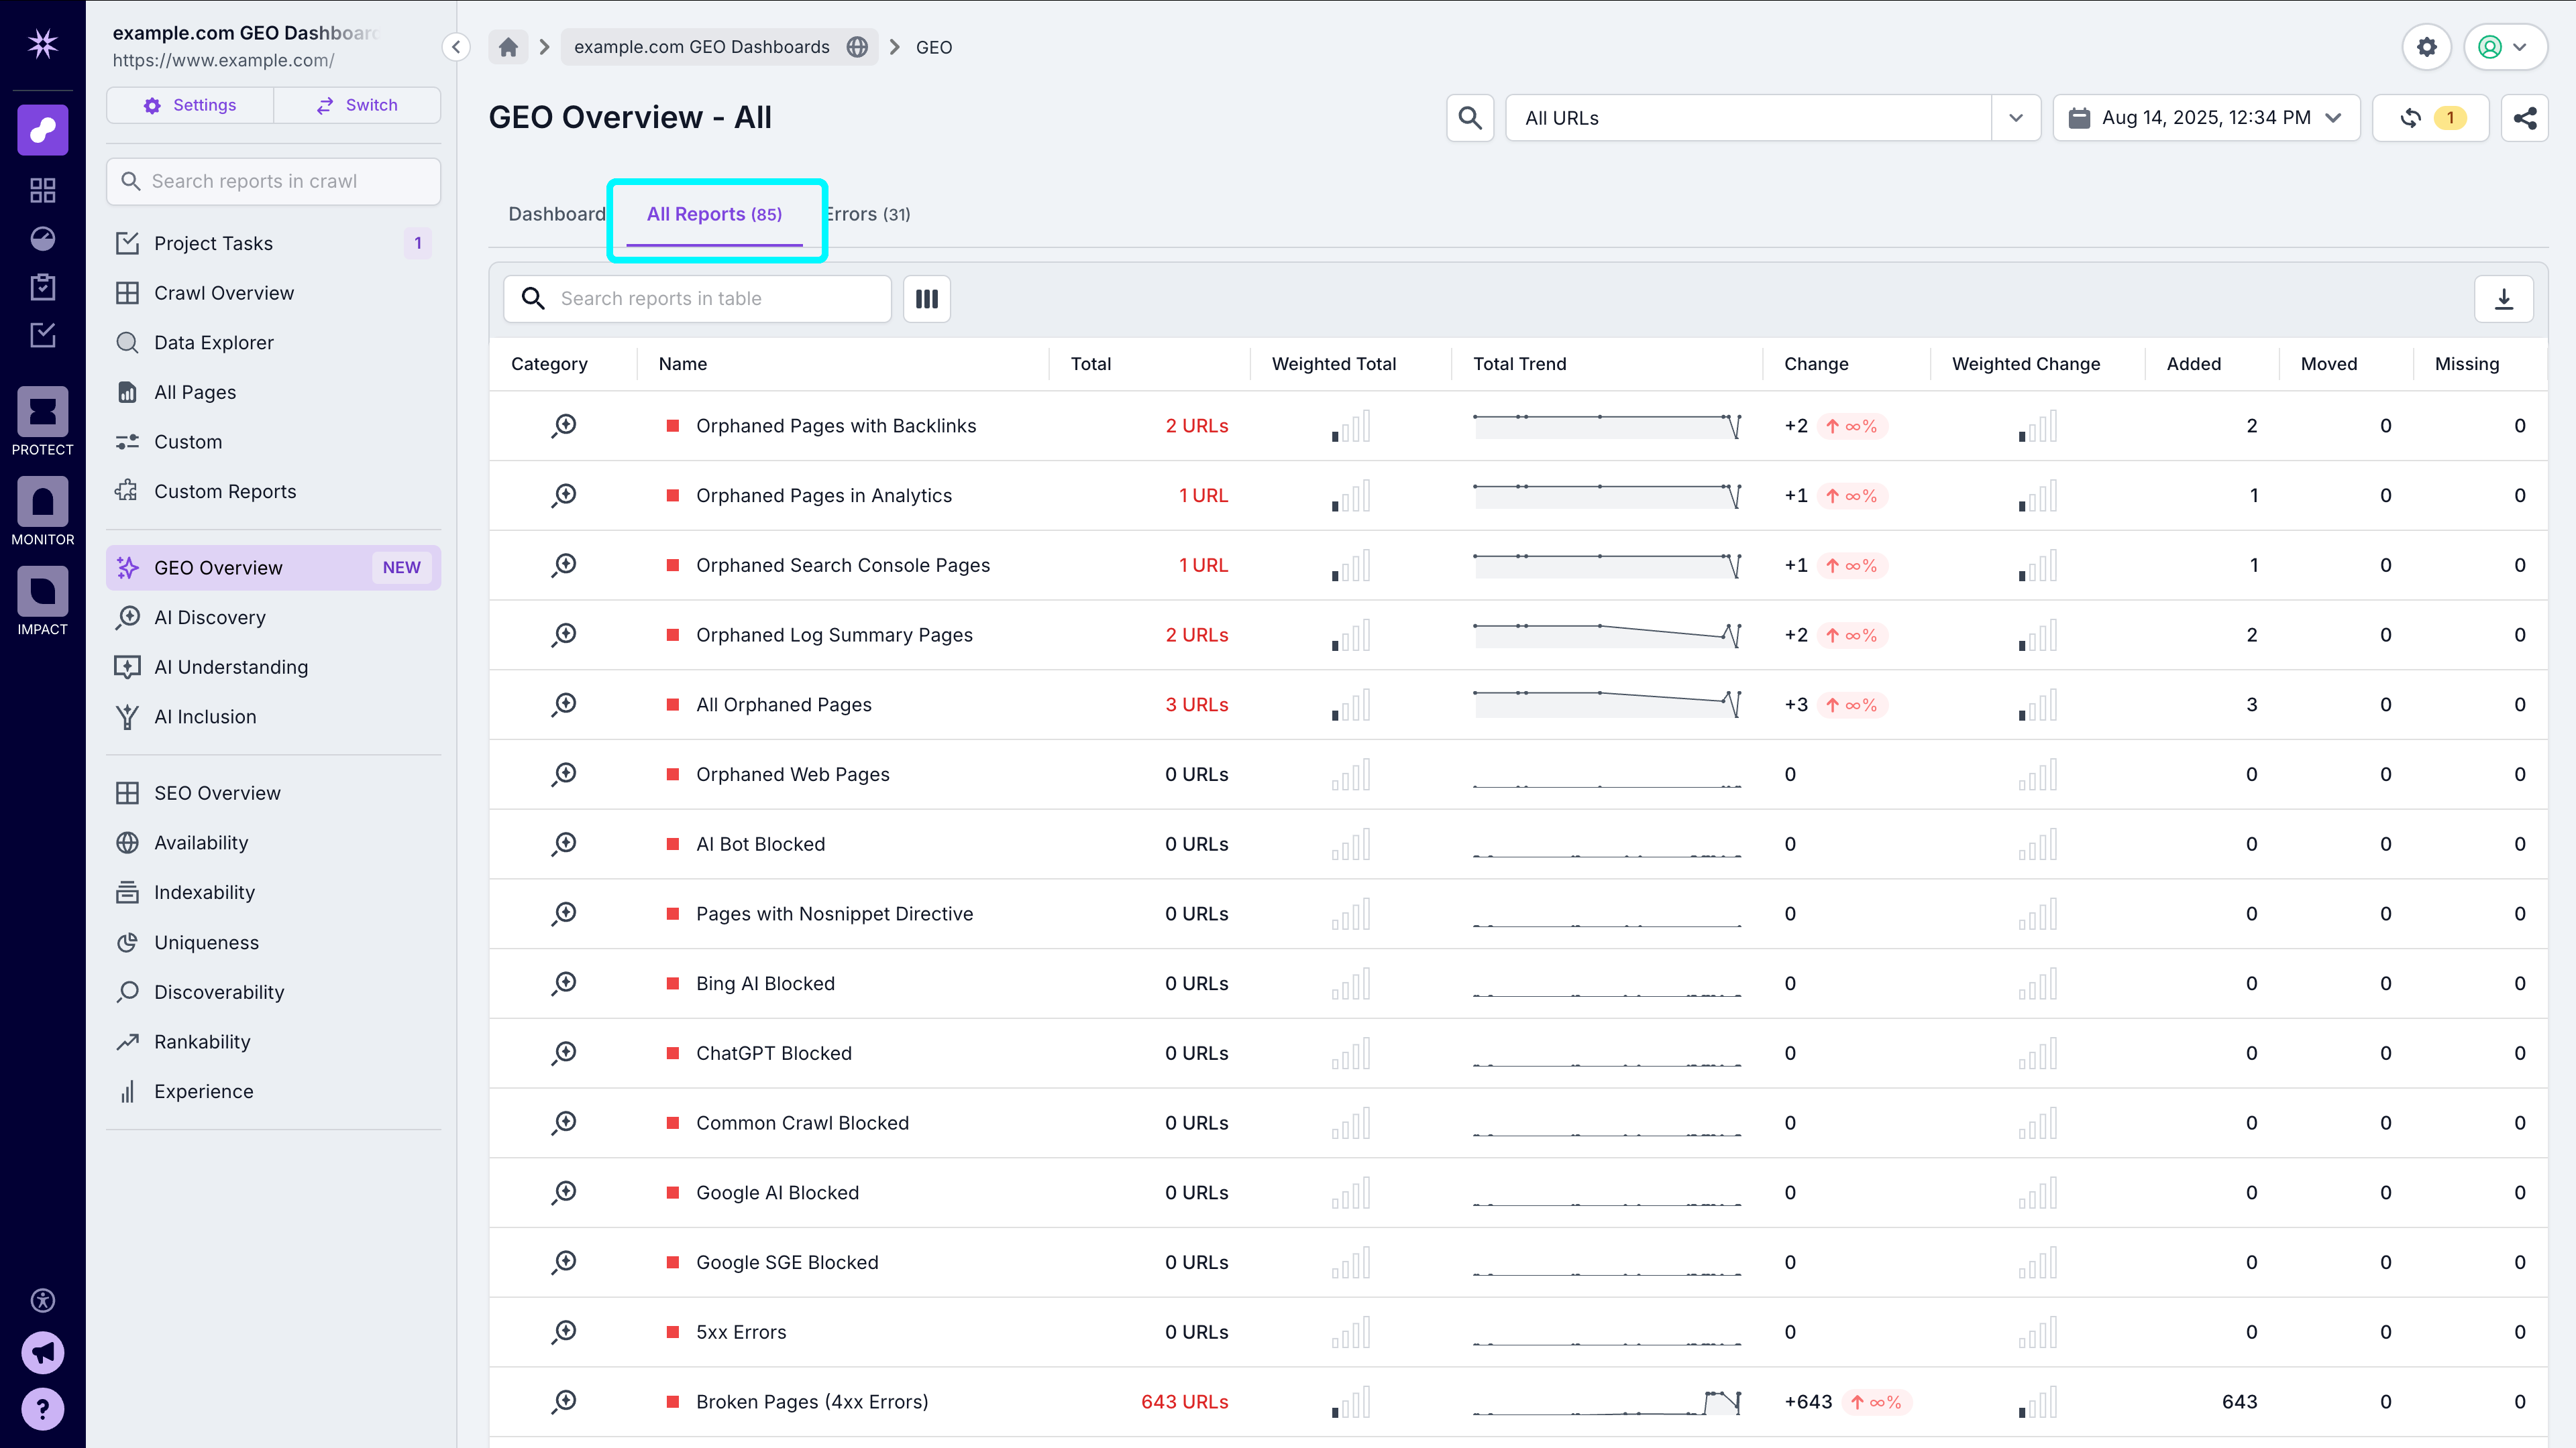The image size is (2576, 1448).
Task: Open the column visibility chooser above the table
Action: click(x=926, y=298)
